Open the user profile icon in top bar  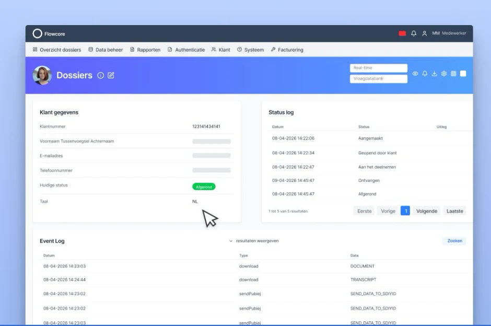pyautogui.click(x=424, y=33)
